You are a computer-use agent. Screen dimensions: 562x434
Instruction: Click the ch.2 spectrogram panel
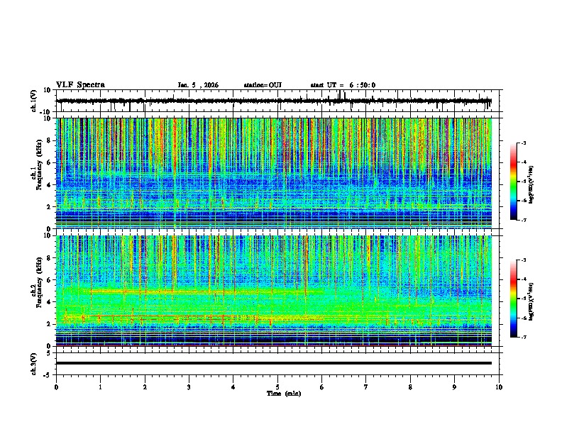click(274, 291)
